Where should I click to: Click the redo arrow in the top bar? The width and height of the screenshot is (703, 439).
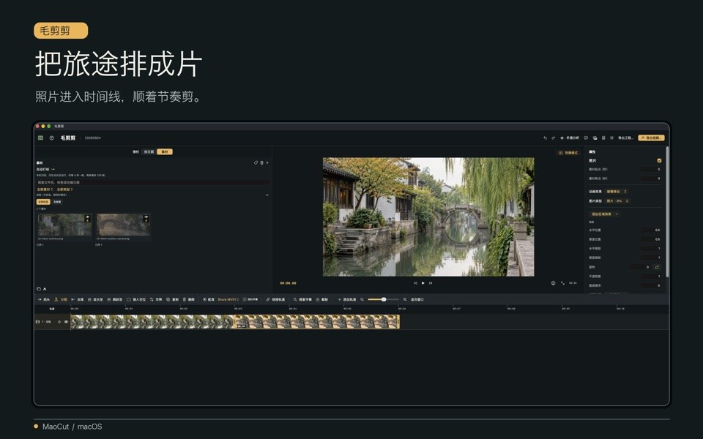pos(554,138)
